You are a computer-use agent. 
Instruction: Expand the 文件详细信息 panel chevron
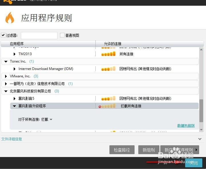pyautogui.click(x=200, y=139)
